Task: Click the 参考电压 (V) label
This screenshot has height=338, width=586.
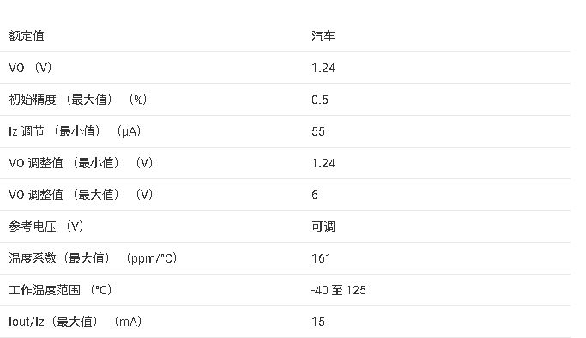Action: (x=45, y=226)
